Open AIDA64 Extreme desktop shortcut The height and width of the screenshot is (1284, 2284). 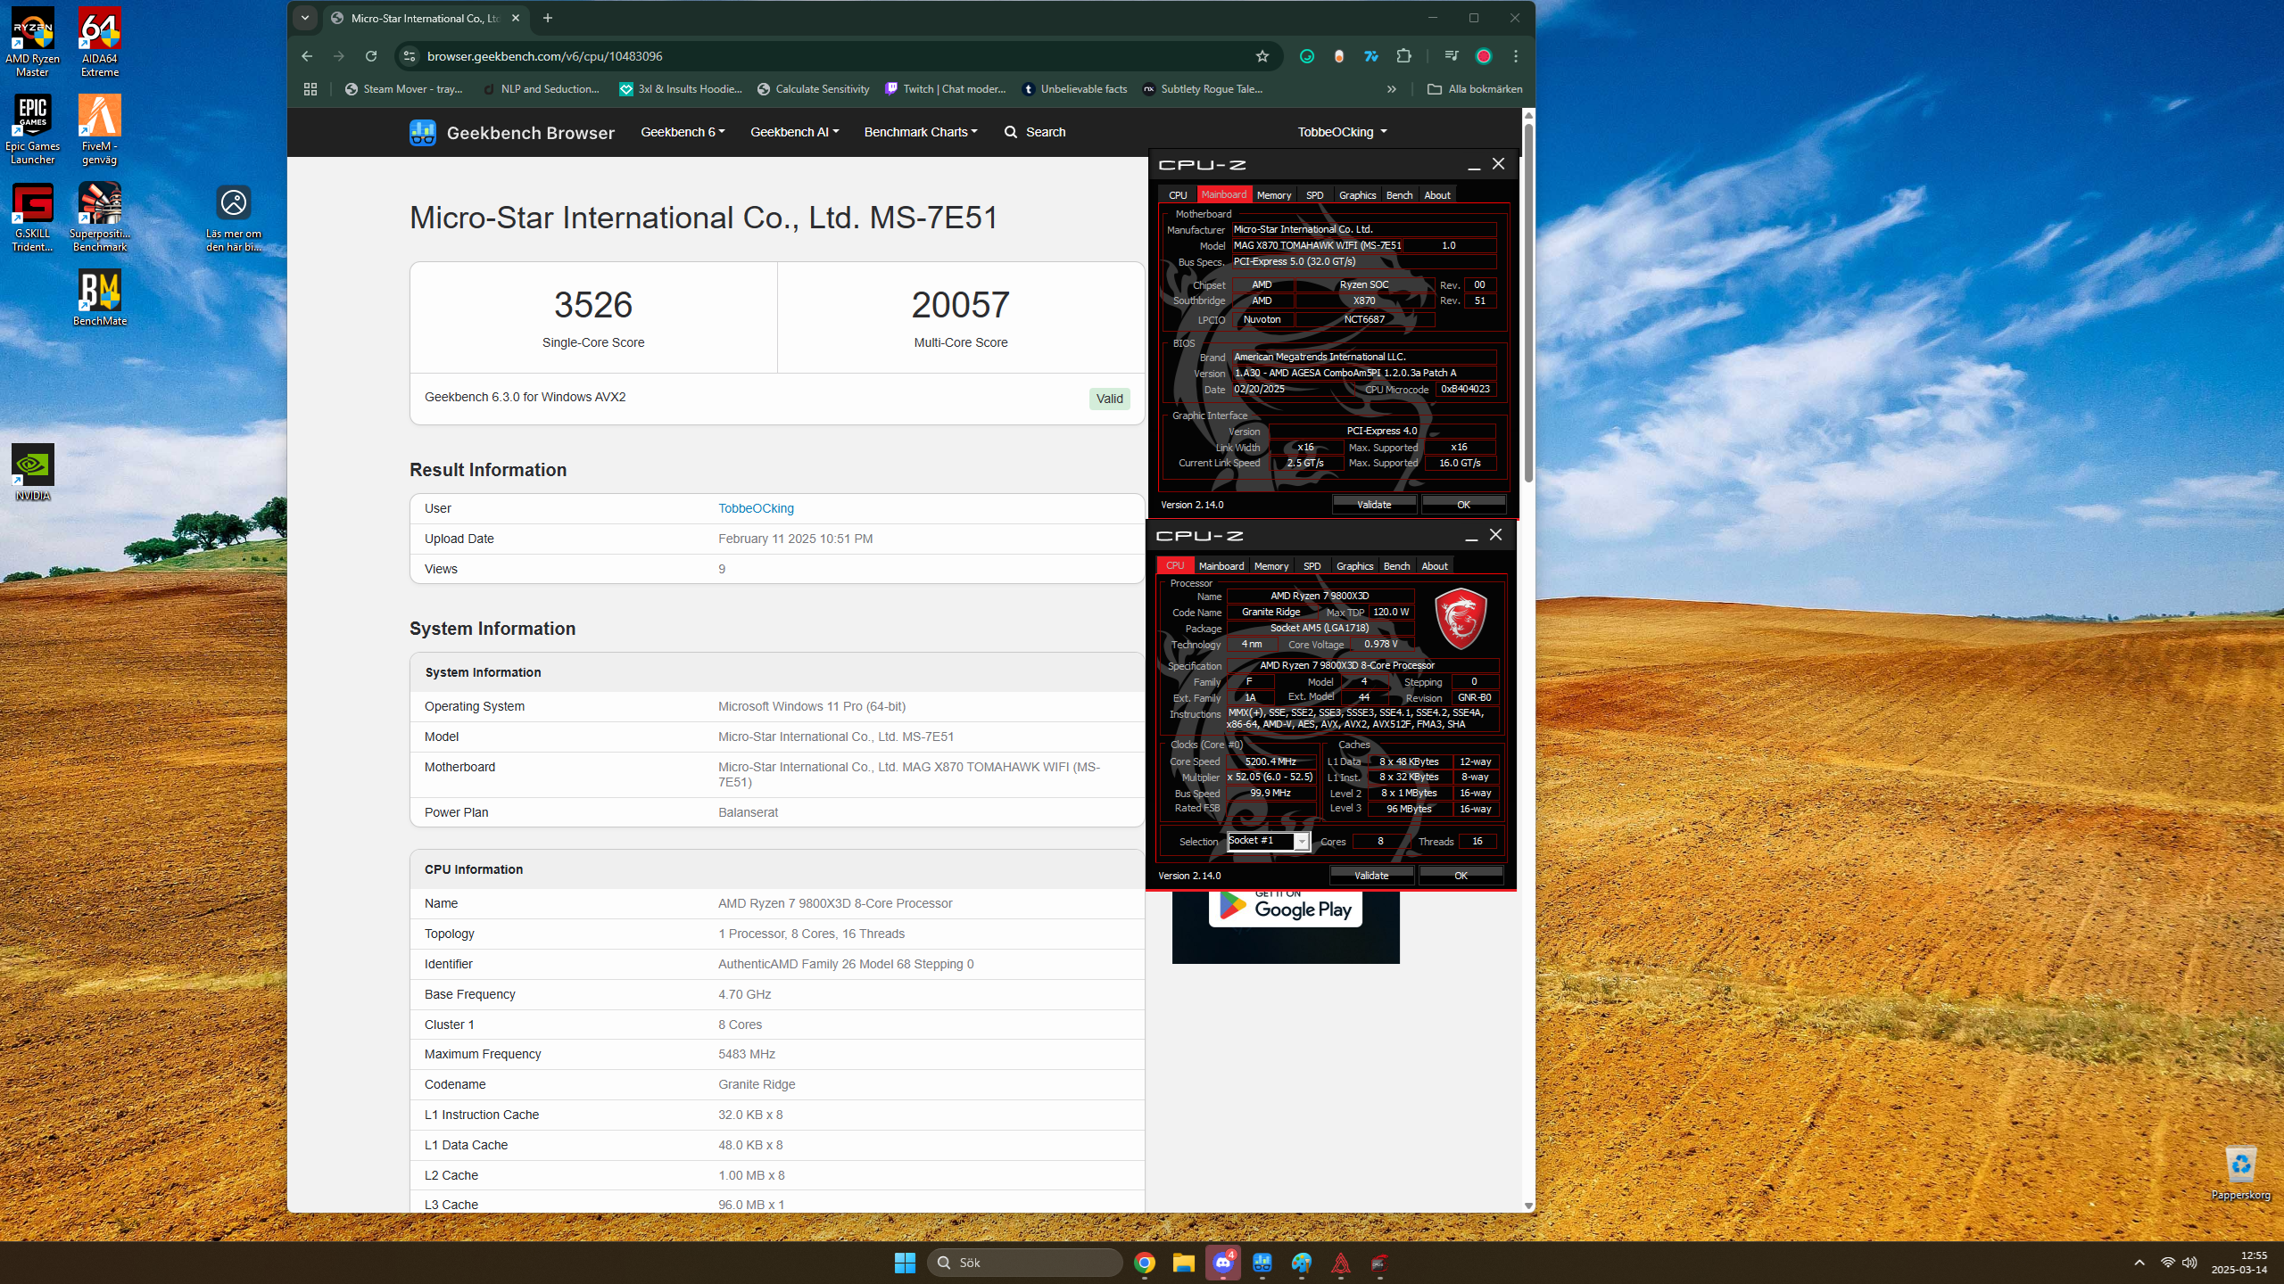(x=100, y=42)
